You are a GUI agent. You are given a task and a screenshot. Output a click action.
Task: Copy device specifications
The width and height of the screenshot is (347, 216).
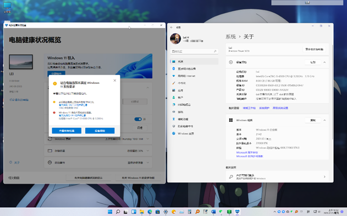313,62
